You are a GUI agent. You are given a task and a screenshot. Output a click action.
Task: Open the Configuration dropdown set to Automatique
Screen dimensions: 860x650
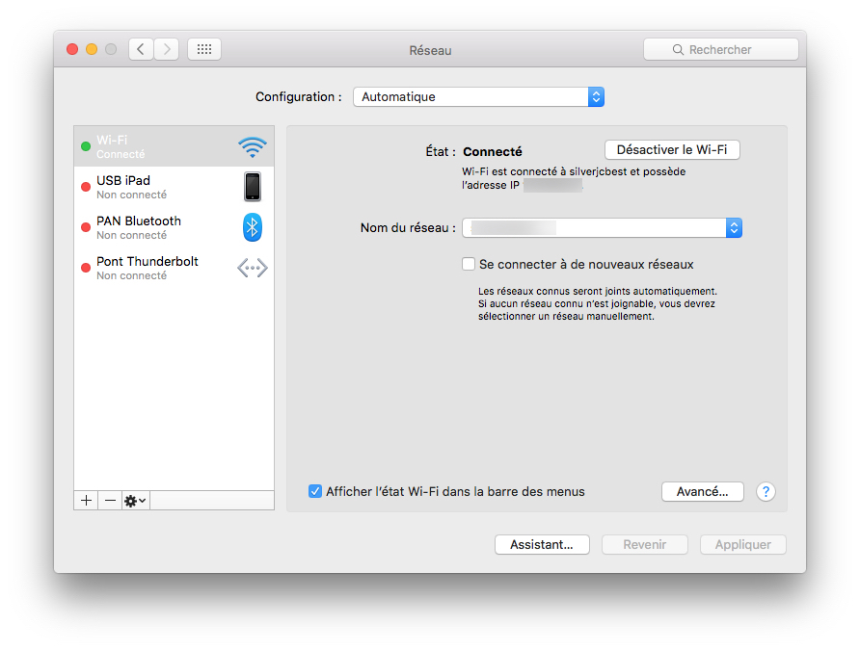tap(478, 97)
